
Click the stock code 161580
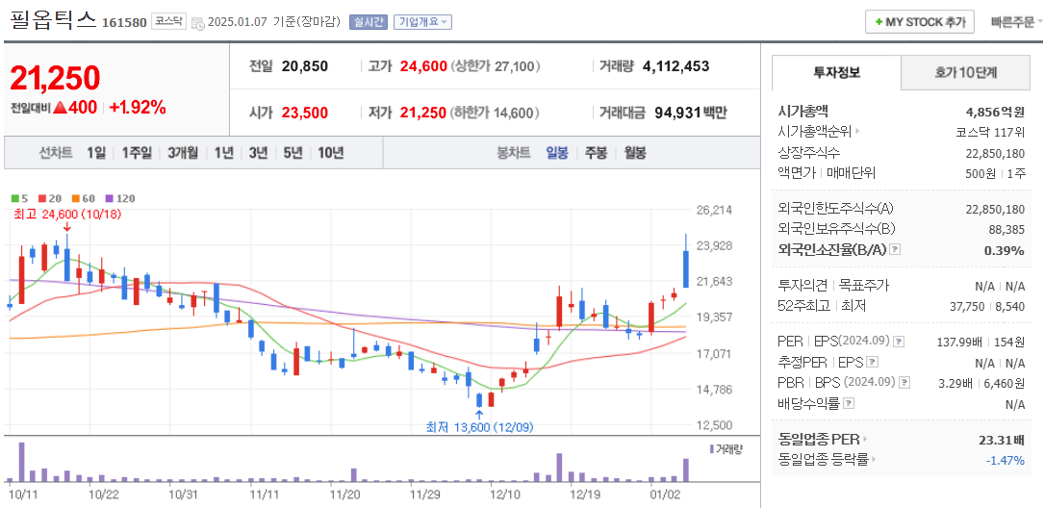124,23
